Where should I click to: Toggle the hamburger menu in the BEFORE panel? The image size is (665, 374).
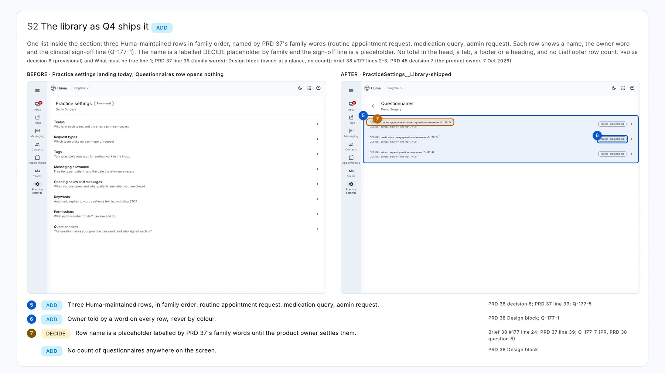[x=37, y=91]
